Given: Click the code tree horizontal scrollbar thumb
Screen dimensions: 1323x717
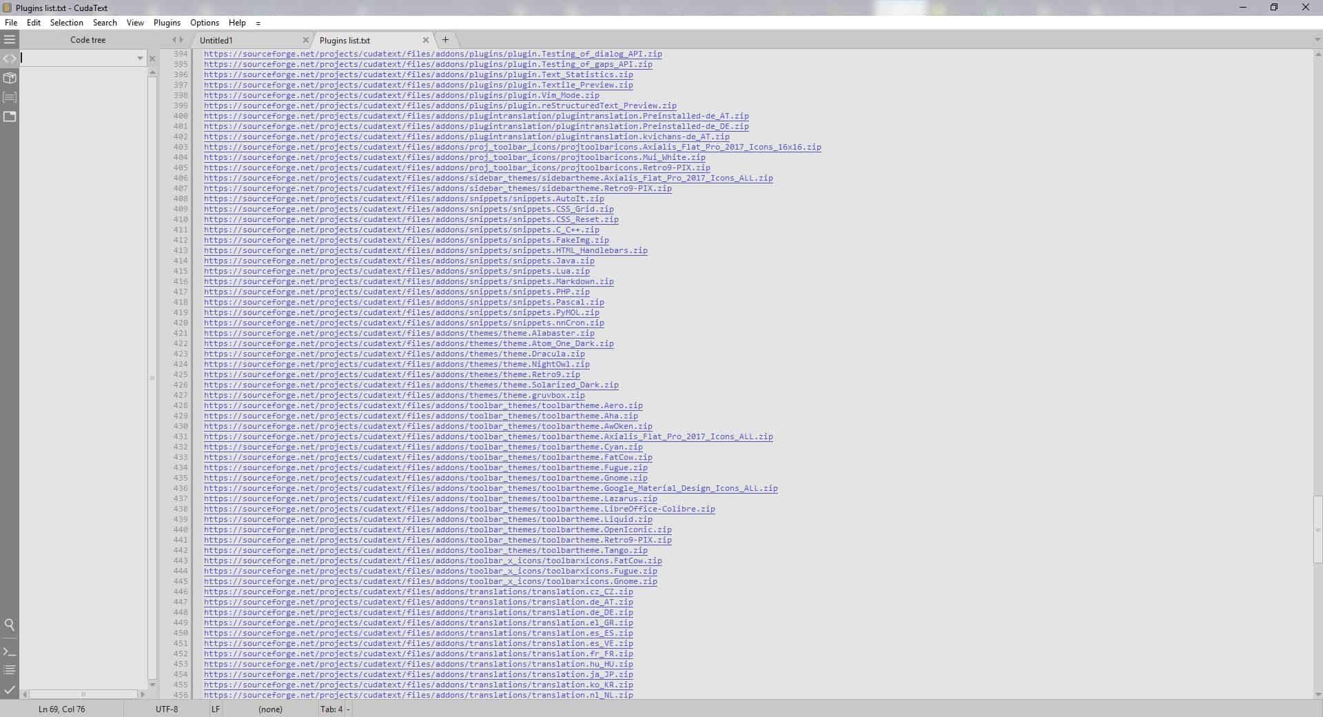Looking at the screenshot, I should pos(83,694).
